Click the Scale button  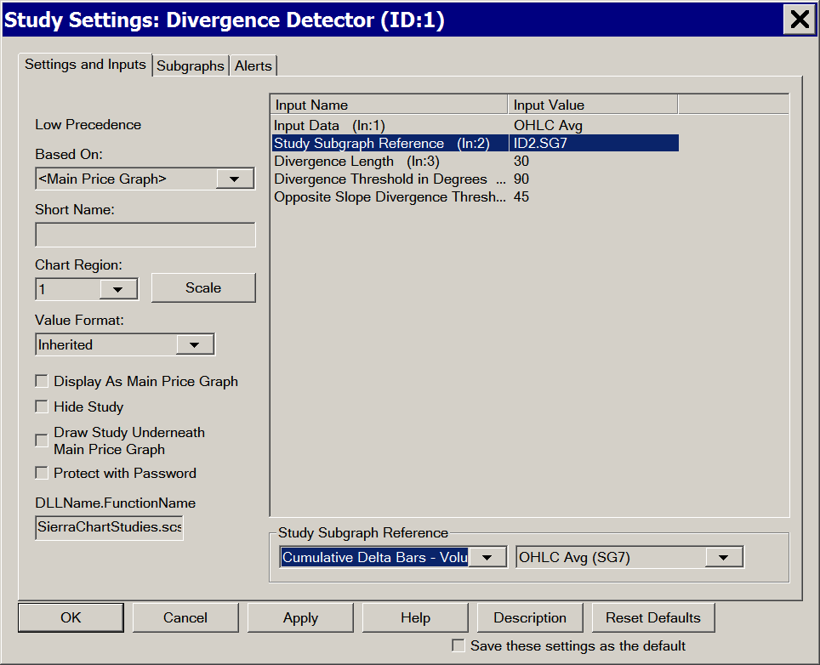click(x=203, y=287)
